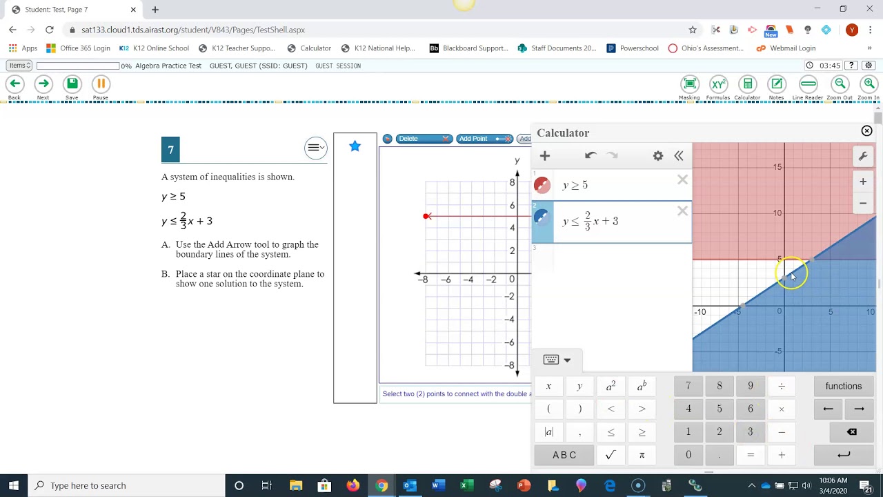
Task: Open the Calculator bookmark
Action: (309, 48)
